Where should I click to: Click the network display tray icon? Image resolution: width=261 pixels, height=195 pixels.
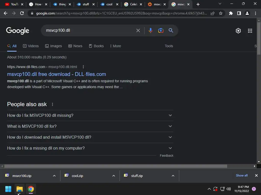[x=222, y=189]
